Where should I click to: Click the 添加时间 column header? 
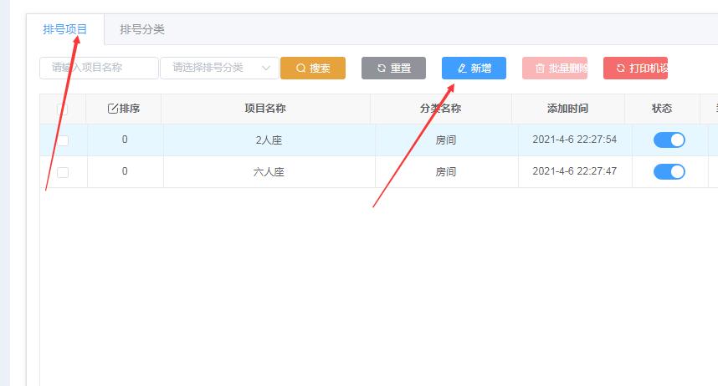pyautogui.click(x=568, y=109)
